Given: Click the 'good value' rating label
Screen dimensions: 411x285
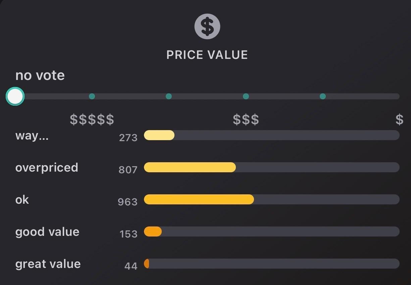Looking at the screenshot, I should coord(47,232).
